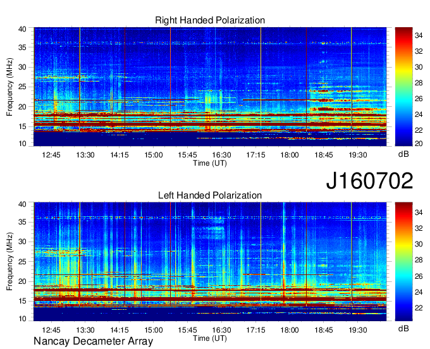
Task: Click the 14:15 tick of the Right Handed plot
Action: [x=120, y=155]
